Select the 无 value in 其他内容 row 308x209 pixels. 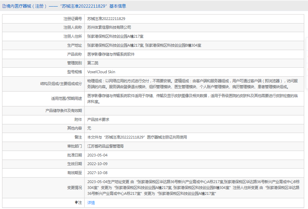point(89,128)
